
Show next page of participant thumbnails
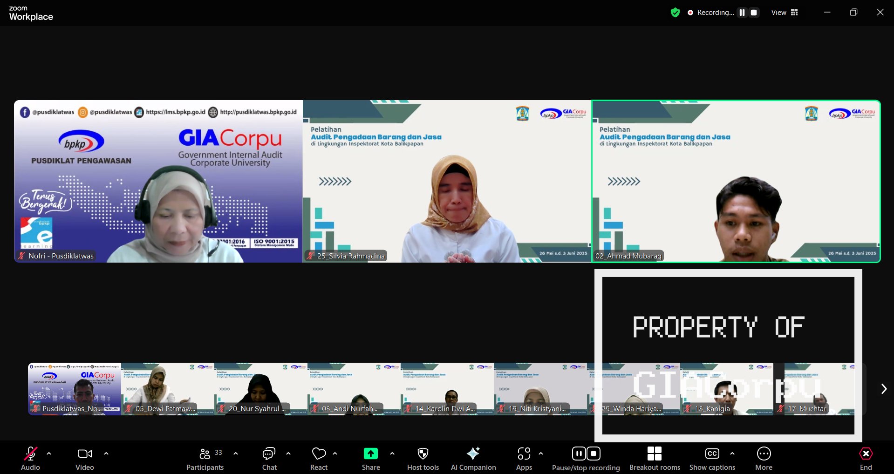pos(883,389)
